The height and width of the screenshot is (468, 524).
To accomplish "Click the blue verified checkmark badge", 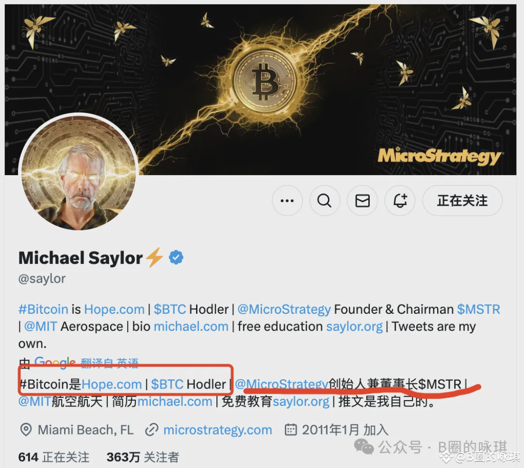I will [176, 258].
